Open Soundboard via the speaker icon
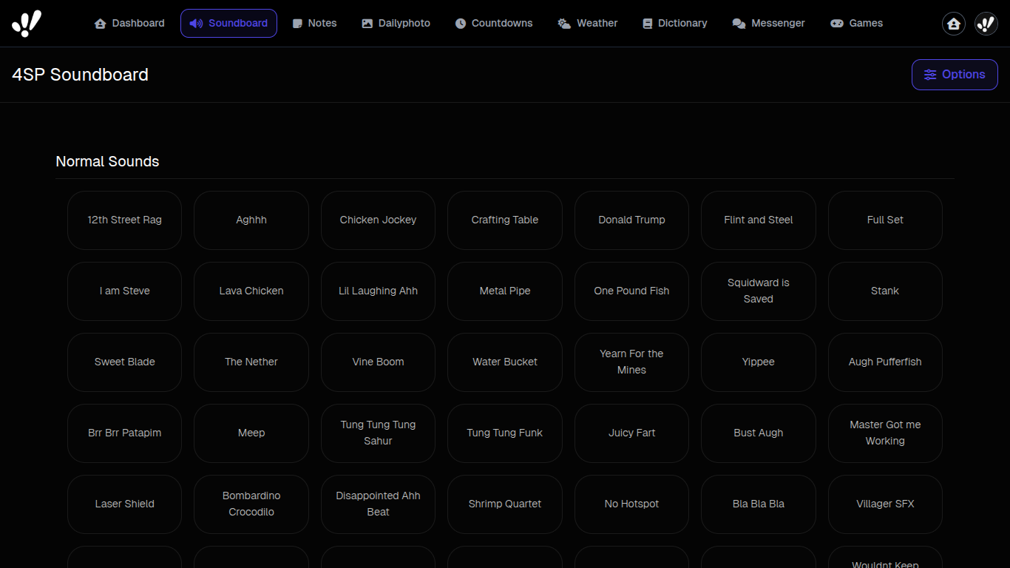The width and height of the screenshot is (1010, 568). tap(194, 23)
